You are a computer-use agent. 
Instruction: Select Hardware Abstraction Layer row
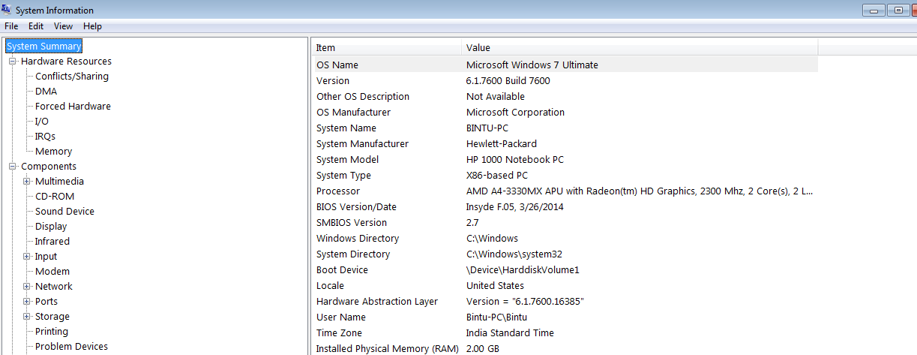click(x=565, y=302)
